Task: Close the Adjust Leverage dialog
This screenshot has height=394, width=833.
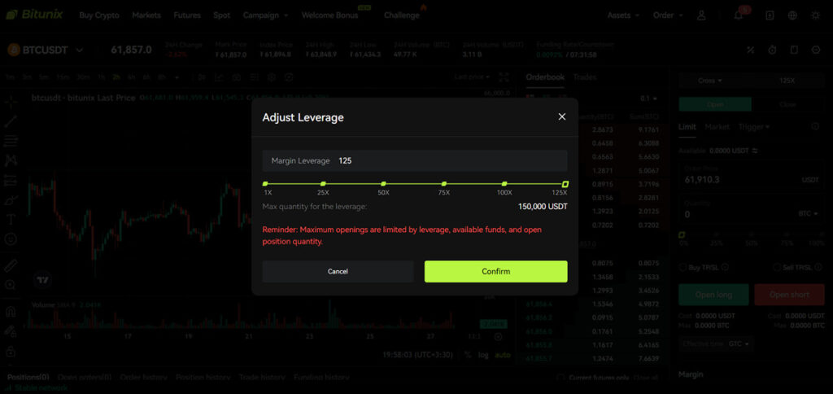Action: 561,116
